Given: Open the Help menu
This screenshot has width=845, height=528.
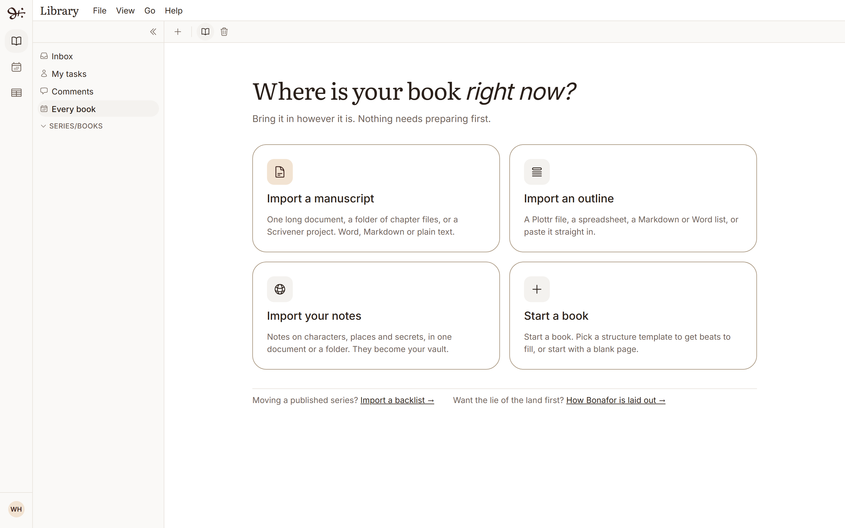Looking at the screenshot, I should click(x=173, y=11).
